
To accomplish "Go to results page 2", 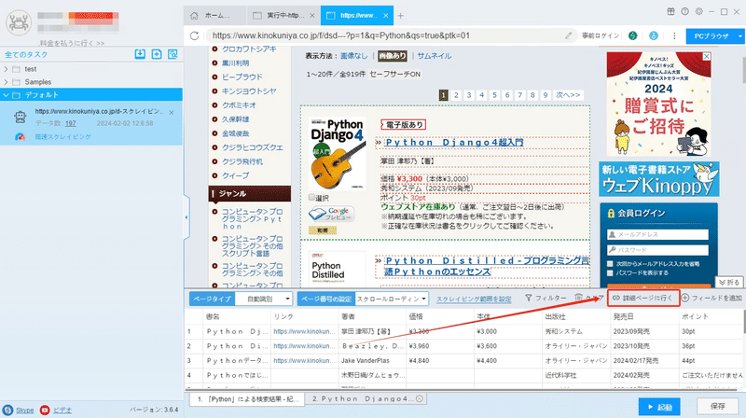I will [456, 95].
